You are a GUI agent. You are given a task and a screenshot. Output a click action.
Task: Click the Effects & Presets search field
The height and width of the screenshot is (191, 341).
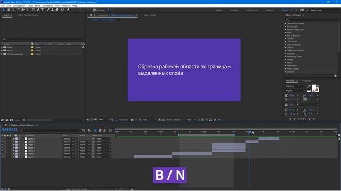(312, 20)
